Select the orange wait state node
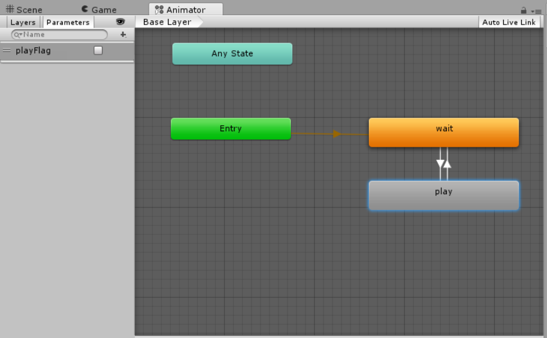 444,132
